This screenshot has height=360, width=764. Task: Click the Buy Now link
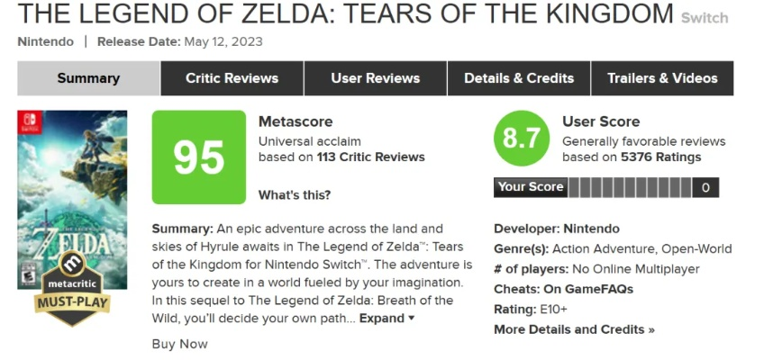[180, 343]
